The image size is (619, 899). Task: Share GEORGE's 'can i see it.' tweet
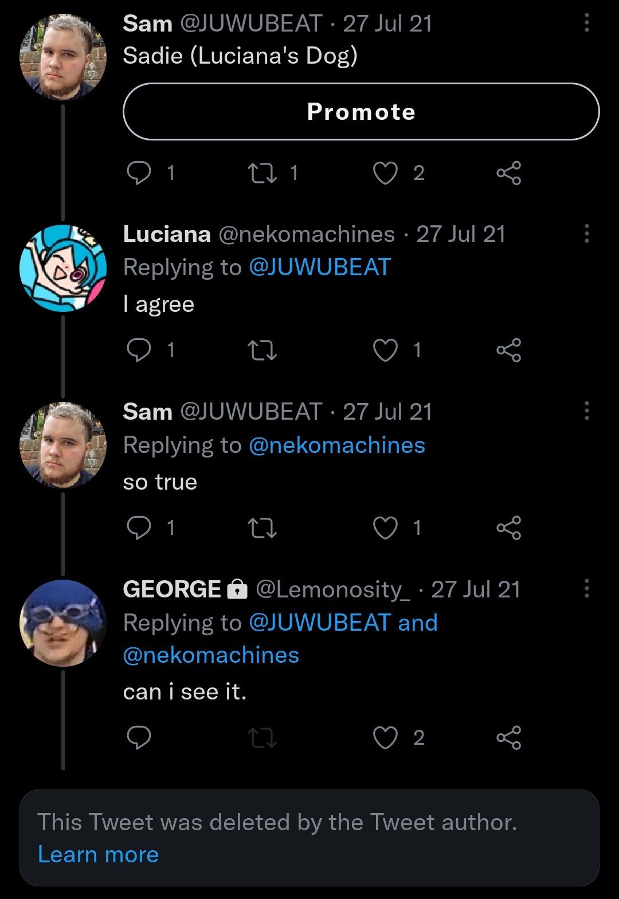tap(508, 738)
